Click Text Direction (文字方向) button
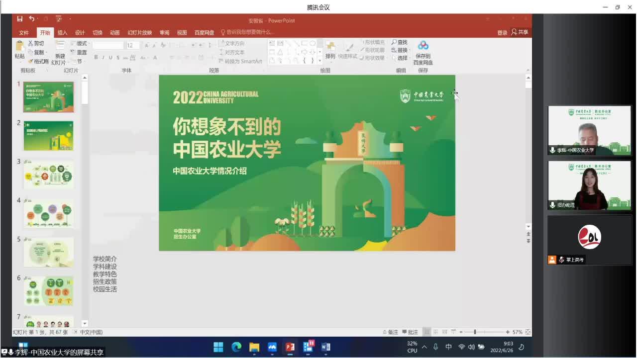 pyautogui.click(x=232, y=43)
